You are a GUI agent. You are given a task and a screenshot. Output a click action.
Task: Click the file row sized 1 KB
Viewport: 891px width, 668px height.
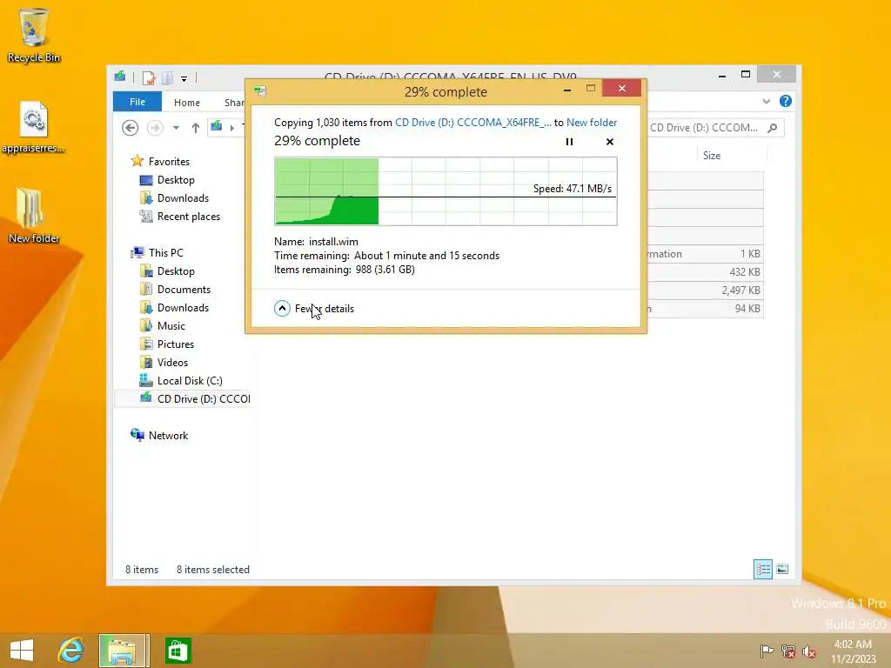705,254
